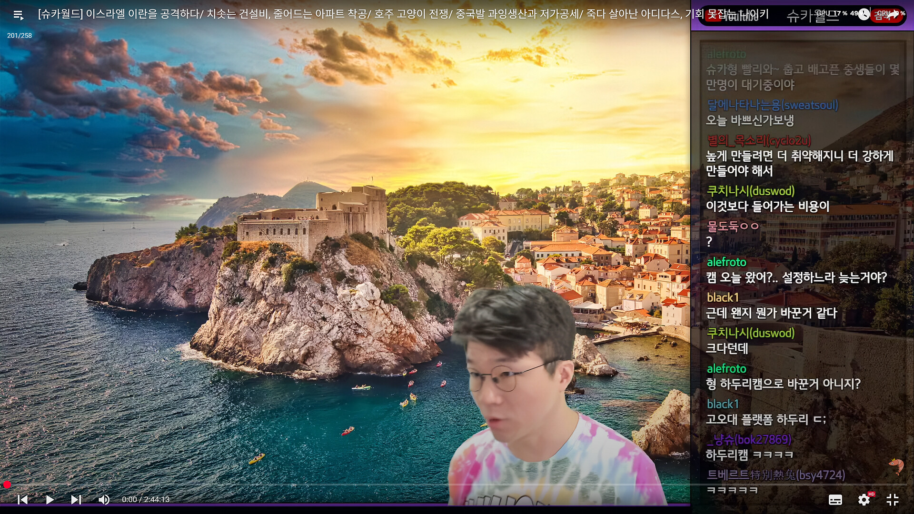This screenshot has width=914, height=514.
Task: Click chat username containing cyclo2u
Action: (759, 140)
